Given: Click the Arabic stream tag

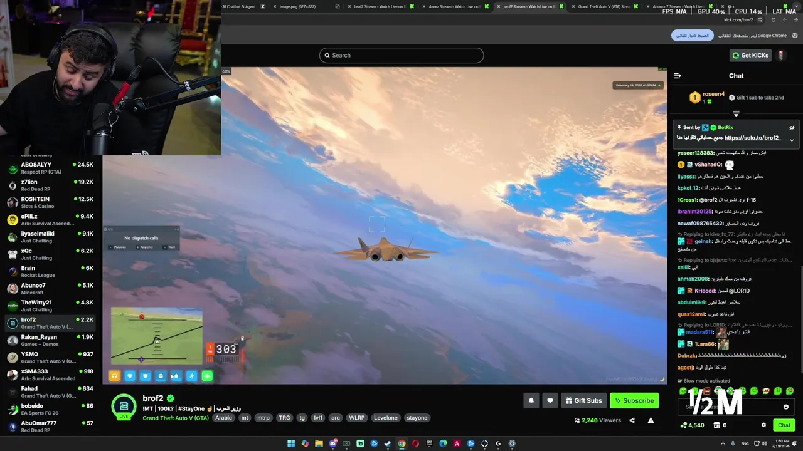Looking at the screenshot, I should 223,418.
